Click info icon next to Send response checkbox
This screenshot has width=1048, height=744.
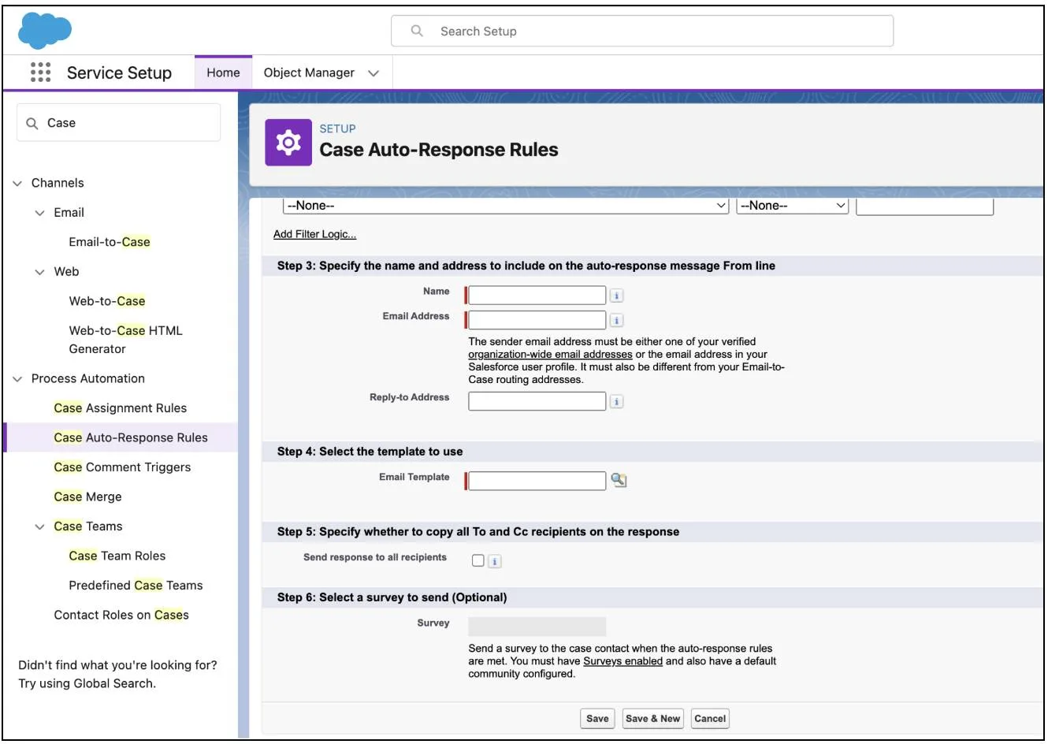(x=495, y=562)
